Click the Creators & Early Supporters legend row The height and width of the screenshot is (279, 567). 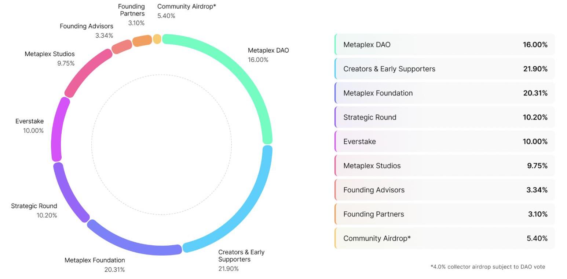coord(445,69)
